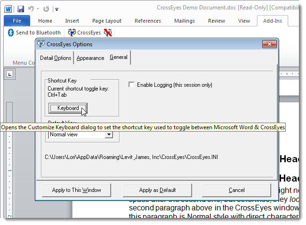Open the Mailings ribbon tab
Viewport: 306px width, 225px height.
pos(185,21)
